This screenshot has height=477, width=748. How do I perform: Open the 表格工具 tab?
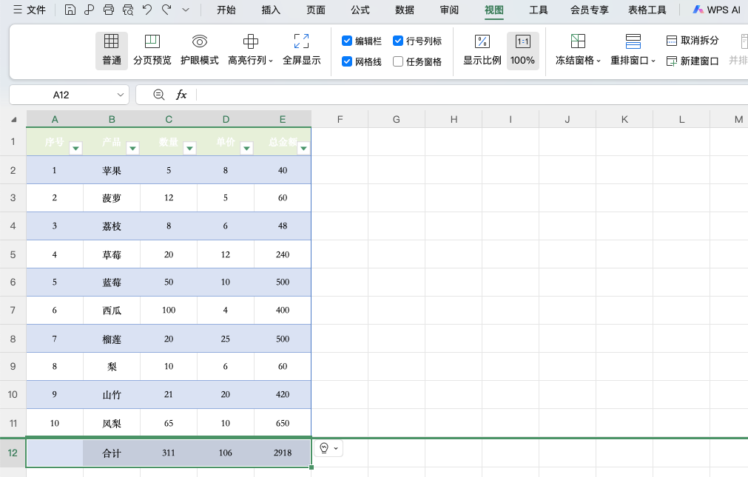pos(647,10)
